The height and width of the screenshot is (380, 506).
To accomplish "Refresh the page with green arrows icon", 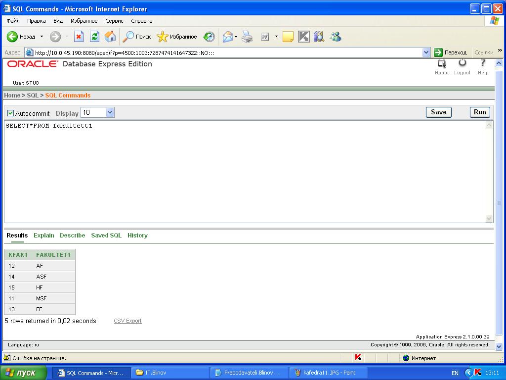I will [94, 37].
